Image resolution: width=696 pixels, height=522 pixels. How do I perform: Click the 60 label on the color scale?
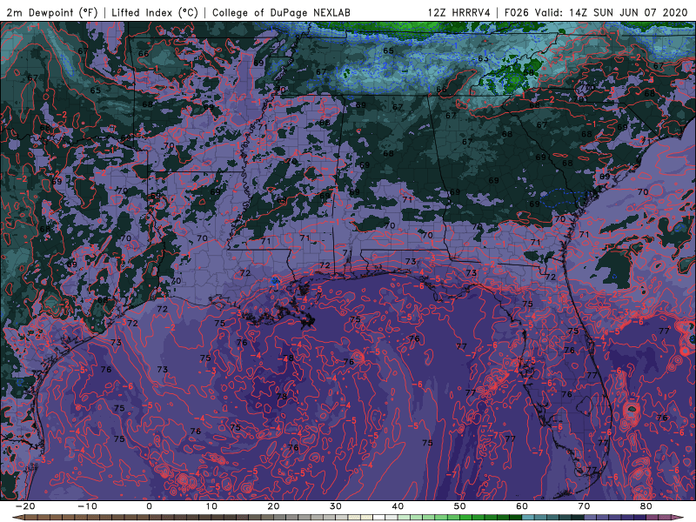[522, 506]
